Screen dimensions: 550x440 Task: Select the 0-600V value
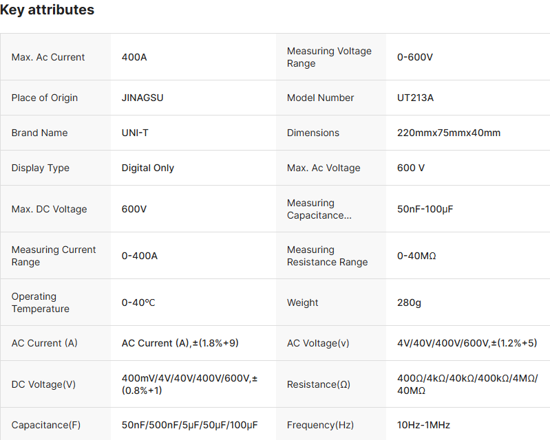415,57
